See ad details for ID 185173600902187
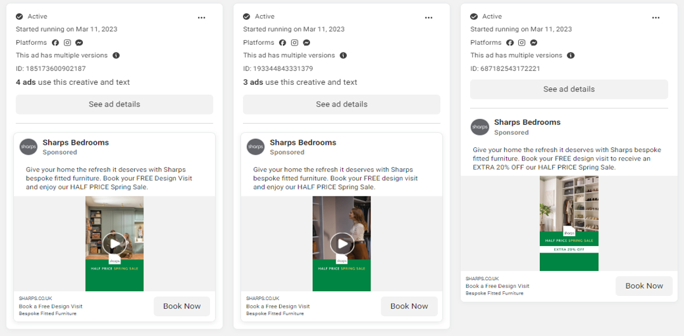The image size is (684, 336). (x=115, y=105)
